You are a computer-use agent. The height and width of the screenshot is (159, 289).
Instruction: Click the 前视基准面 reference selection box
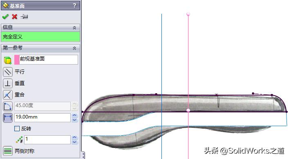[46, 60]
